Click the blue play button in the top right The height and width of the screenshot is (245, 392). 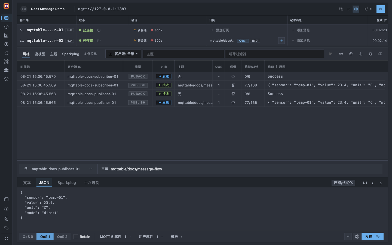coord(381,9)
